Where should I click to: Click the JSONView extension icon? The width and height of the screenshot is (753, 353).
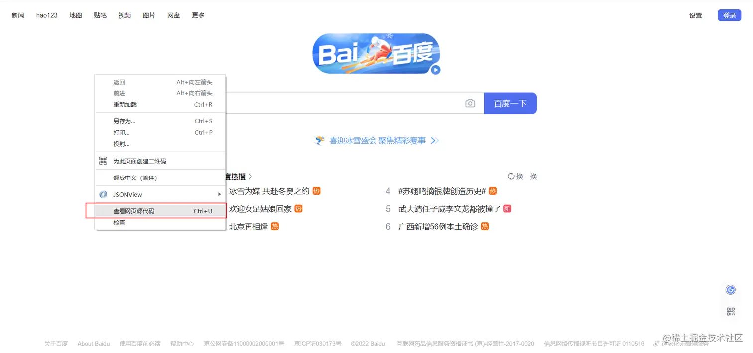click(x=103, y=194)
